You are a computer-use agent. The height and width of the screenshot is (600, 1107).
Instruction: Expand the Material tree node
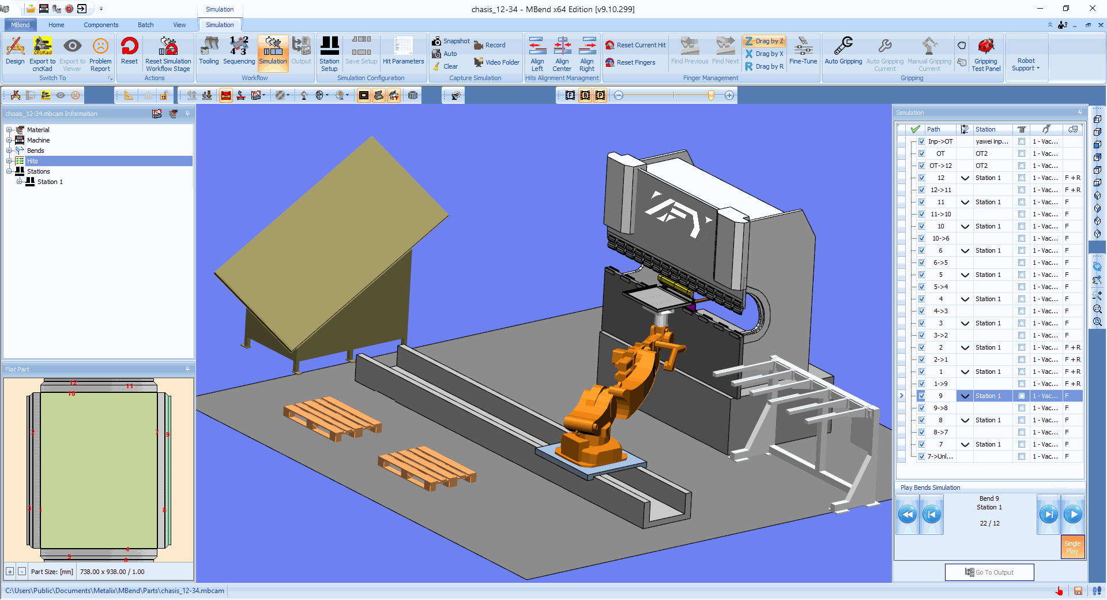point(8,130)
